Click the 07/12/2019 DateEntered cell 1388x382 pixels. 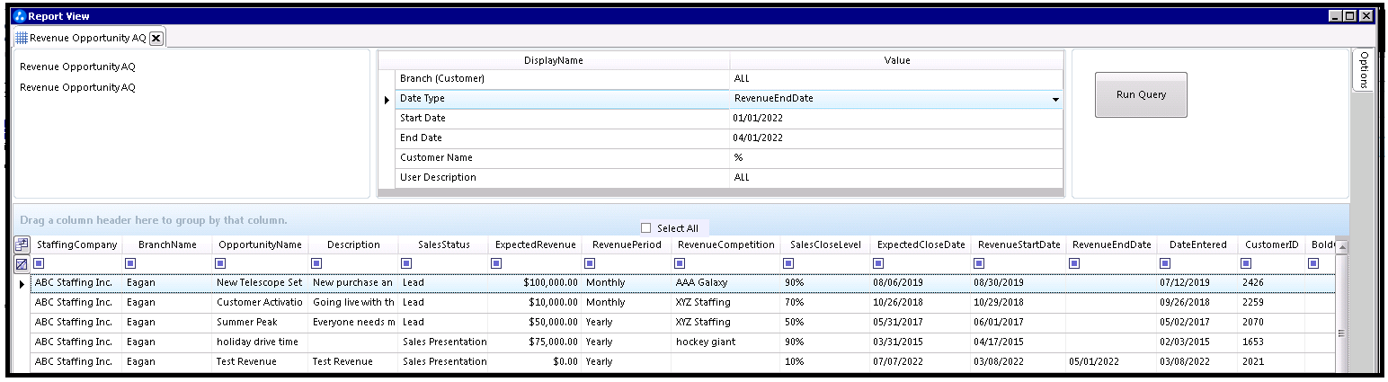[x=1197, y=283]
